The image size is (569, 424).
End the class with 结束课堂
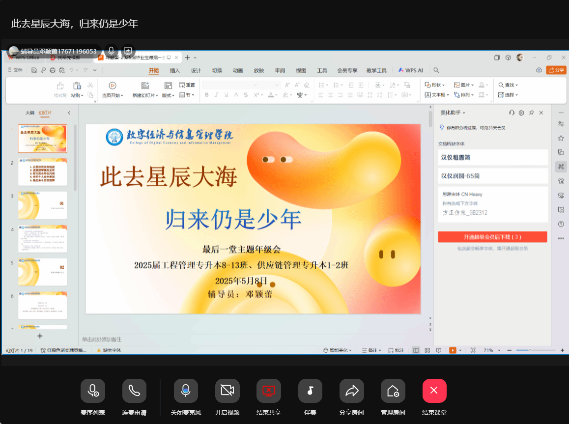point(434,391)
